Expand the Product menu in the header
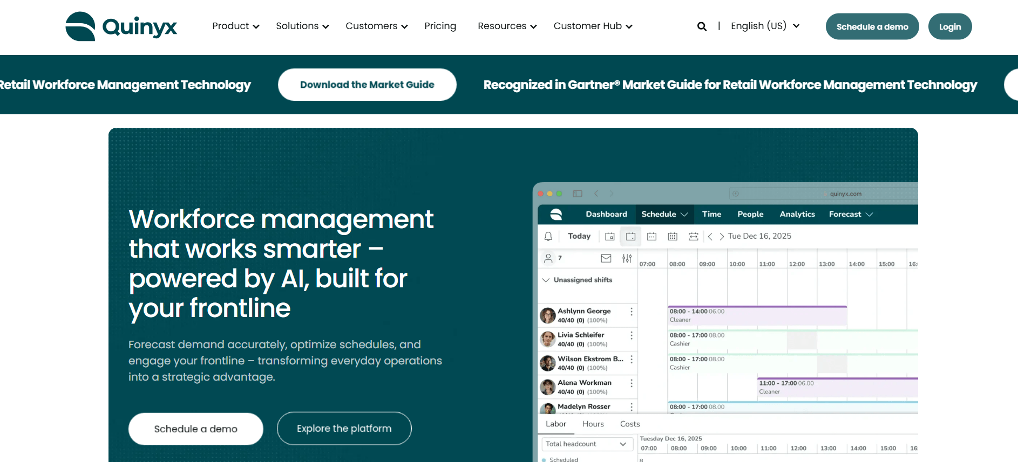Image resolution: width=1018 pixels, height=462 pixels. (x=236, y=26)
